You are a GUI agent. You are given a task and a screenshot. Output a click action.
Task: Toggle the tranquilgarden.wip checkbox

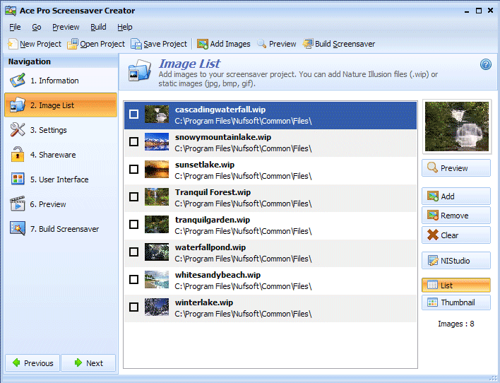134,224
